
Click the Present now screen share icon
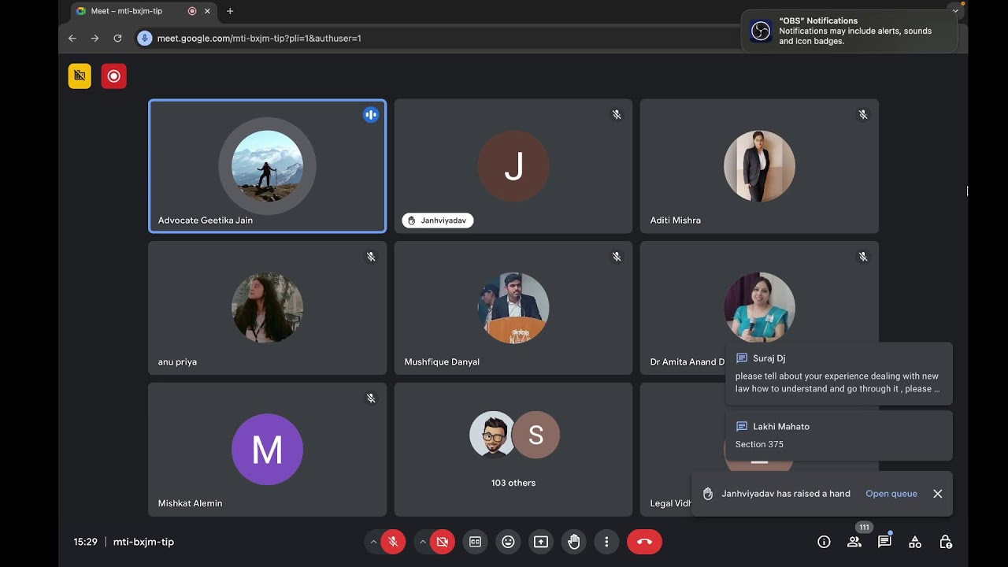[x=541, y=542]
